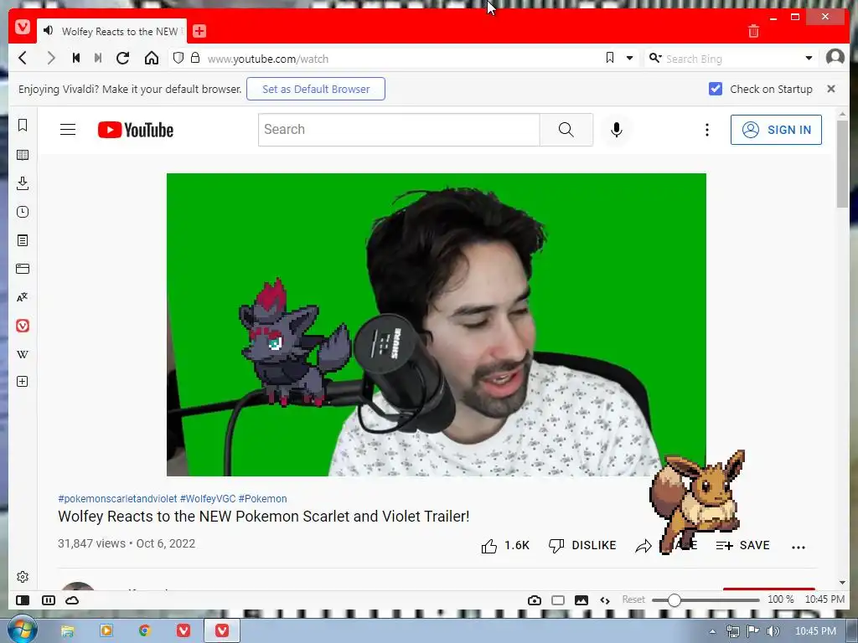The image size is (858, 643).
Task: Open the #Pokemon hashtag link
Action: [262, 499]
